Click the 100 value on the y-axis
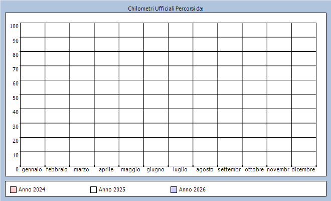This screenshot has height=201, width=331. (14, 26)
